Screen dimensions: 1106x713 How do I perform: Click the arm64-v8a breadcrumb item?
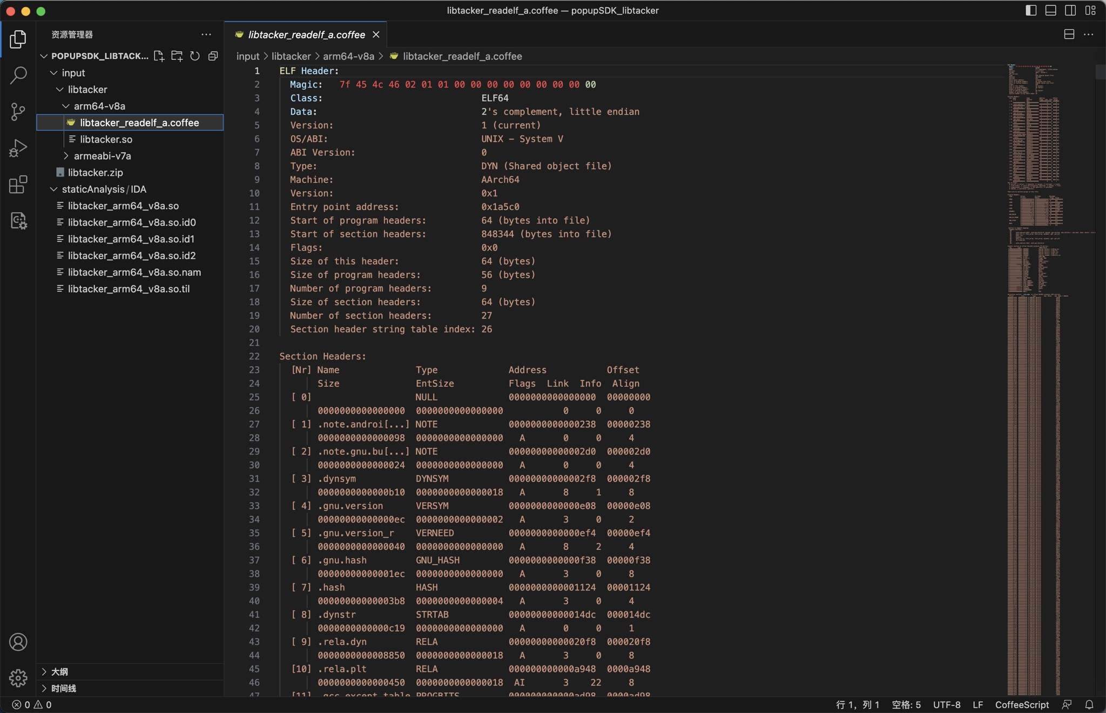348,56
